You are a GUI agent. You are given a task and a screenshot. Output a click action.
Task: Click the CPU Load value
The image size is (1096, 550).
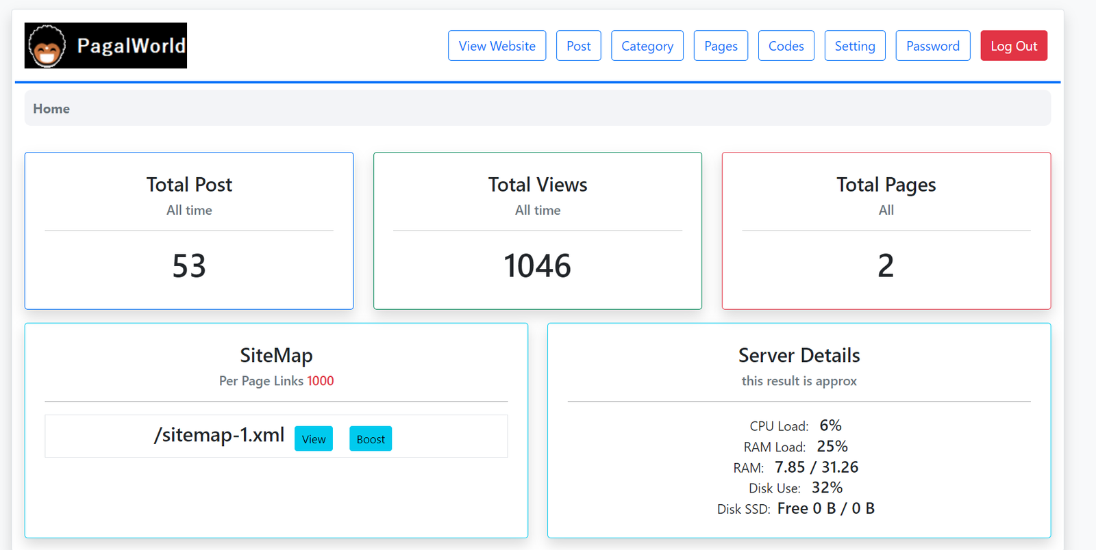[830, 425]
